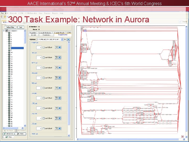Viewport: 189px width, 142px height.
Task: Click the blue X icon in RH set
Action: point(60,58)
